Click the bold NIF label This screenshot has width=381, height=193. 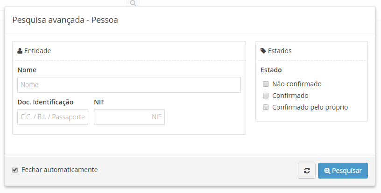point(99,102)
